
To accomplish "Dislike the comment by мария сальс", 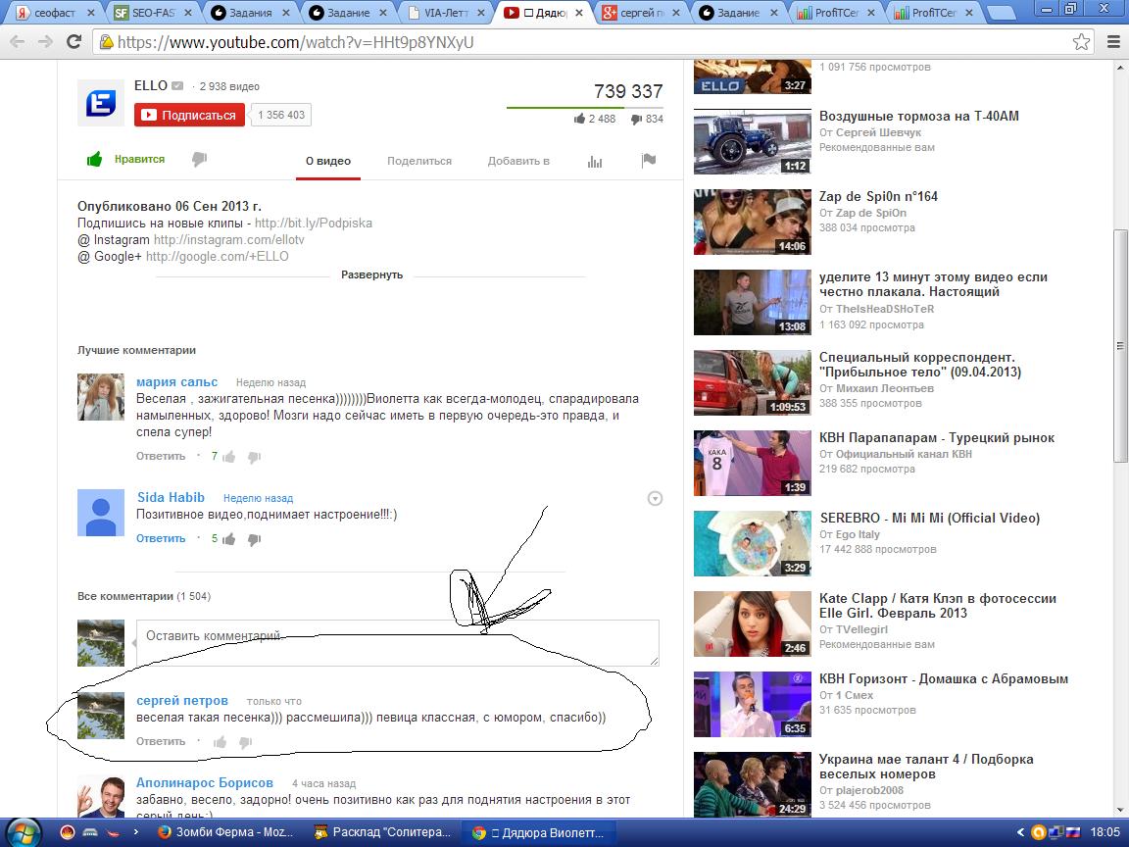I will (254, 457).
